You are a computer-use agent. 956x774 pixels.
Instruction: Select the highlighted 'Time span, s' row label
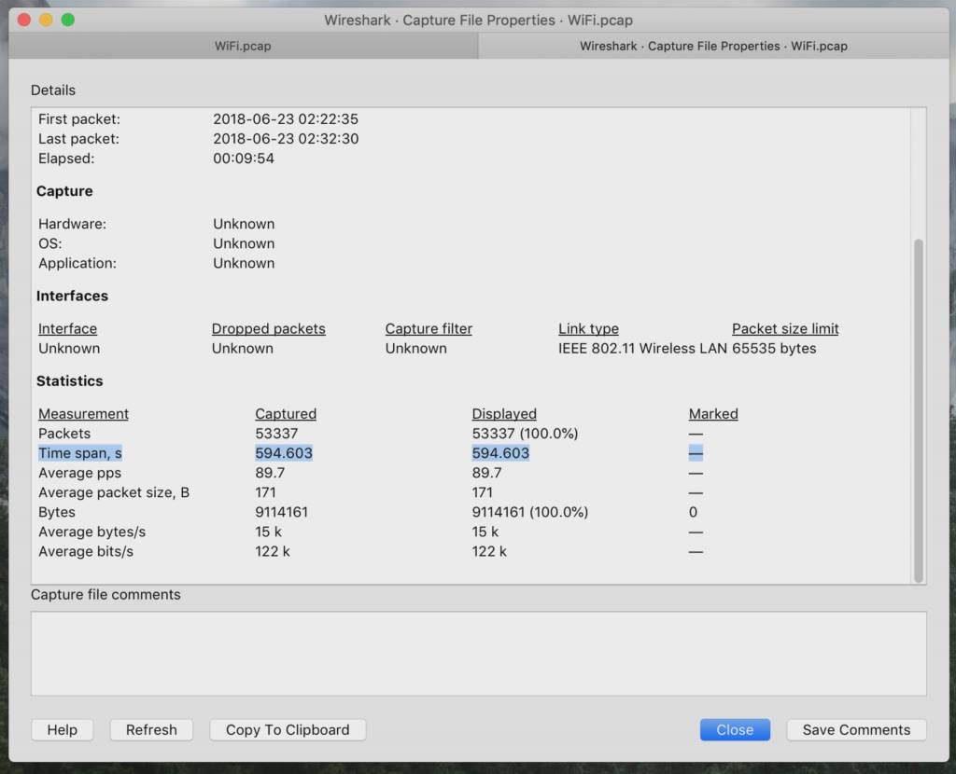(x=80, y=453)
